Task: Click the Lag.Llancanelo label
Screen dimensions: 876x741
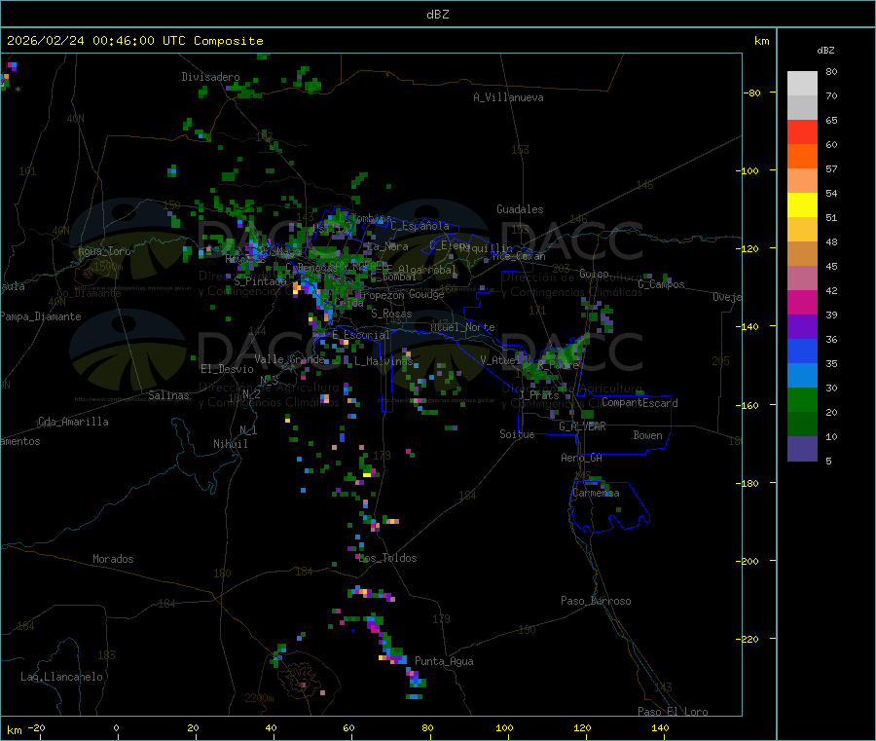Action: point(62,677)
